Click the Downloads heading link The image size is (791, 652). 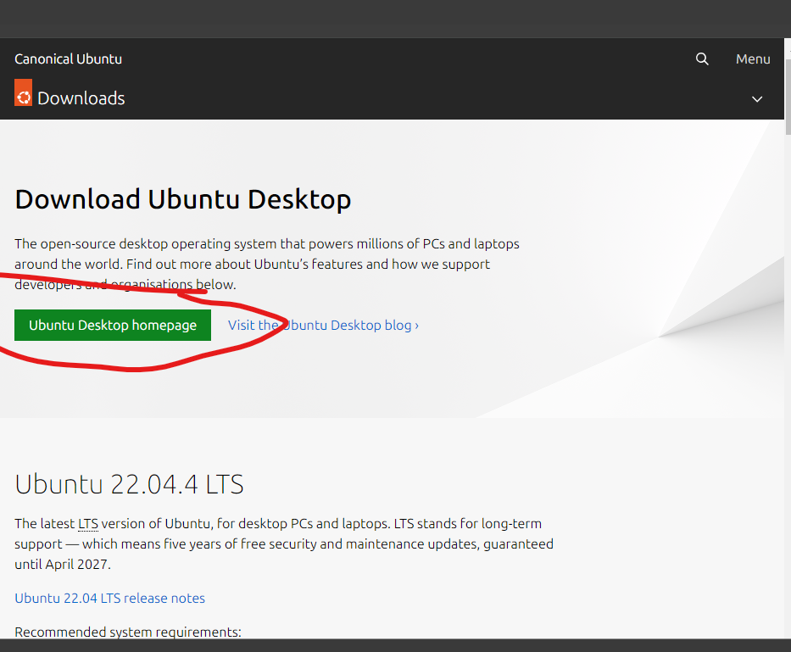(x=81, y=98)
